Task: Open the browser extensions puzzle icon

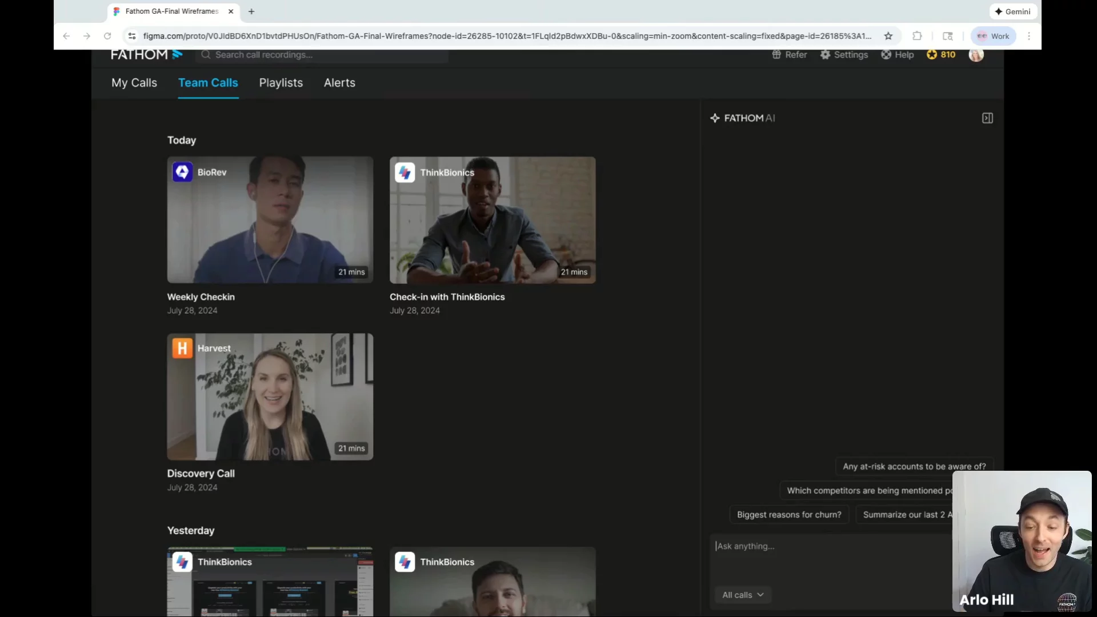Action: click(x=917, y=36)
